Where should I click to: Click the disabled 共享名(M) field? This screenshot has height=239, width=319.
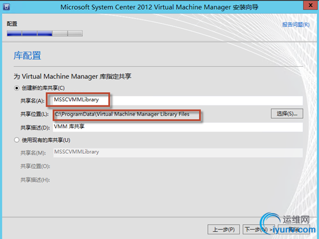click(178, 153)
